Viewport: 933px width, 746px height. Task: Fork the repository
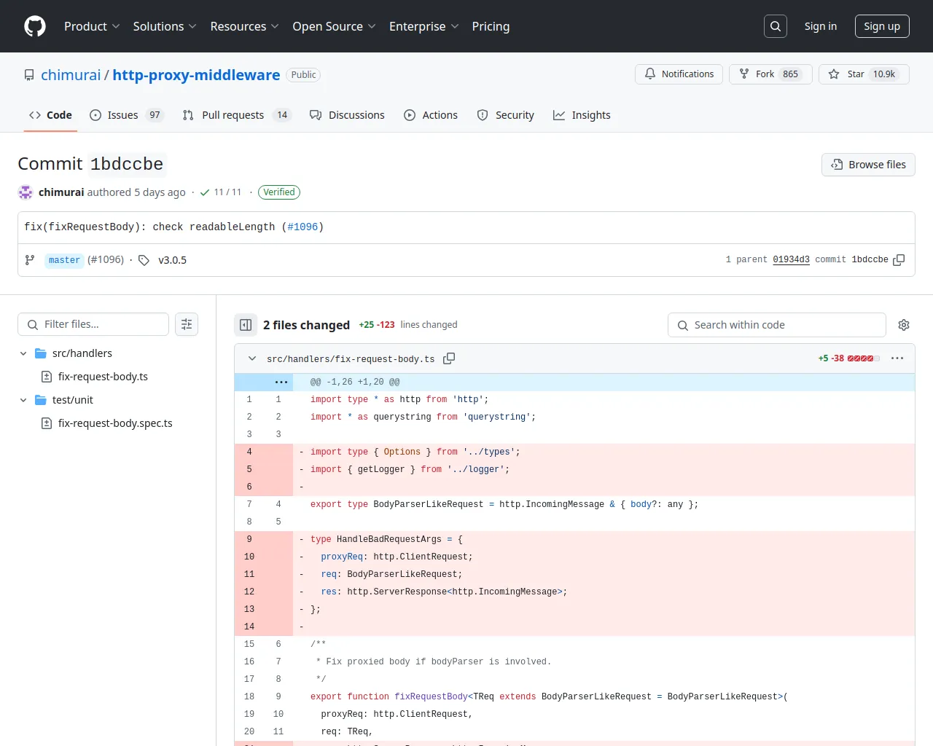(770, 74)
